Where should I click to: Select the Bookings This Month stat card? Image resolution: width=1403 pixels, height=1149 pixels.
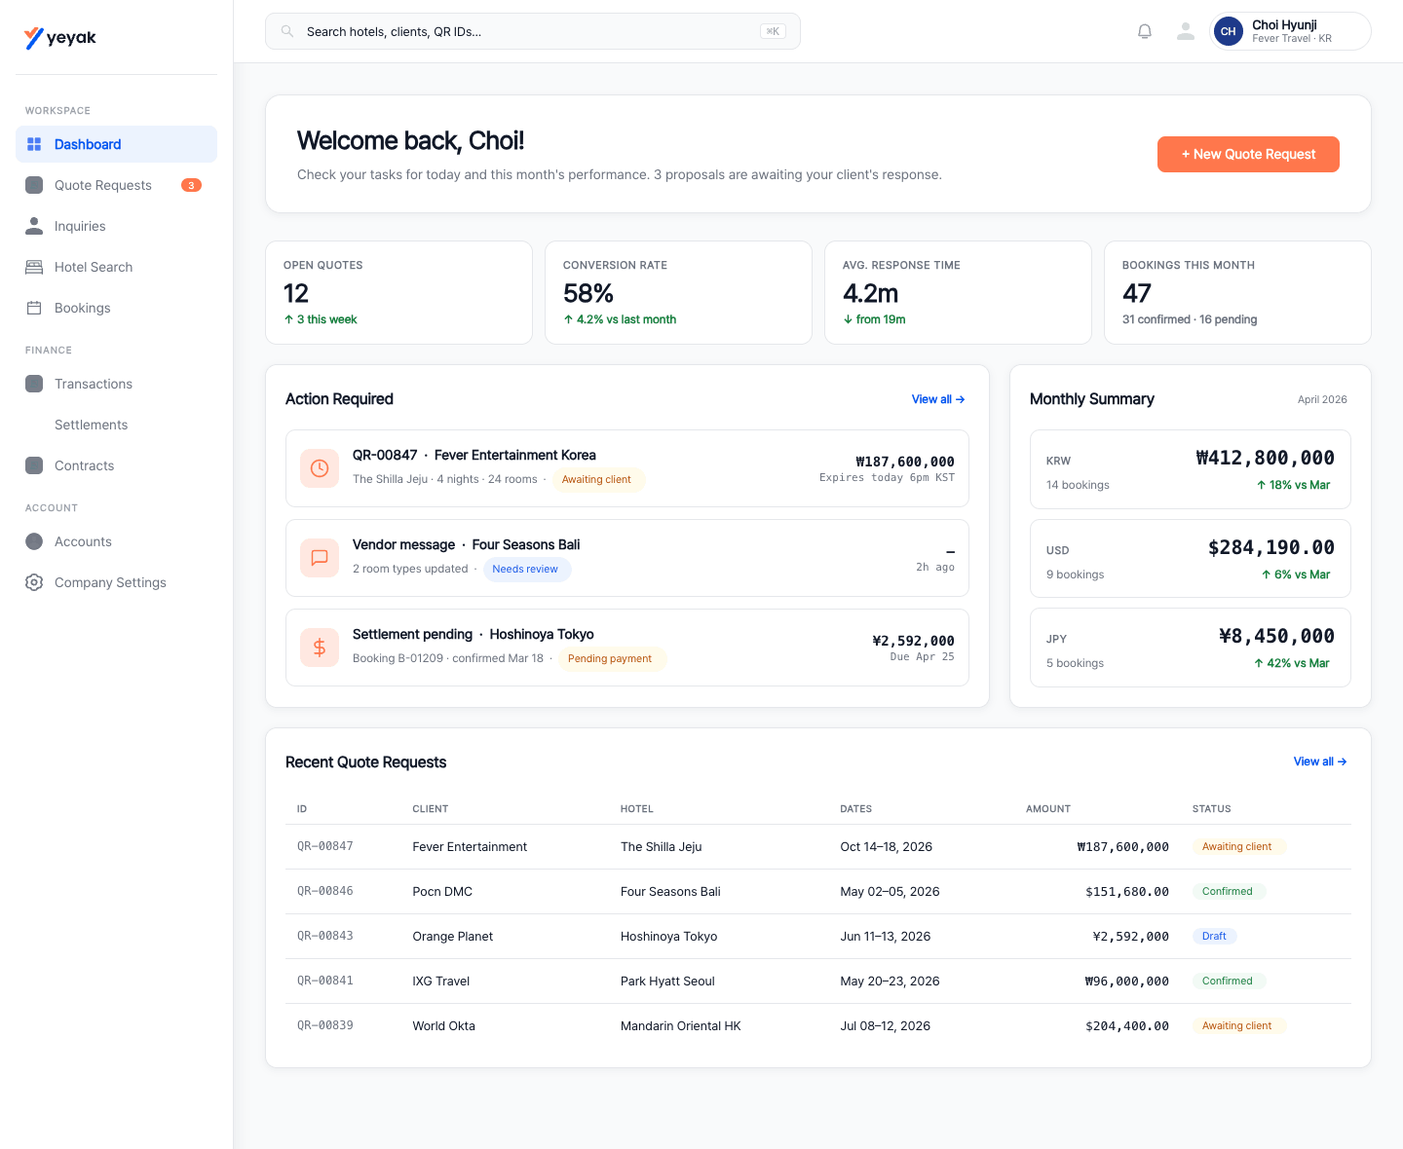(1237, 292)
